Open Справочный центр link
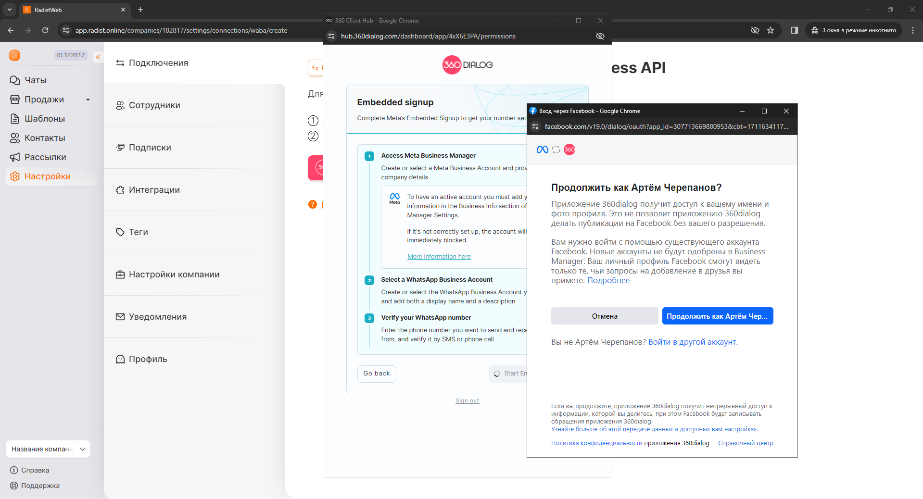The height and width of the screenshot is (499, 923). click(746, 443)
